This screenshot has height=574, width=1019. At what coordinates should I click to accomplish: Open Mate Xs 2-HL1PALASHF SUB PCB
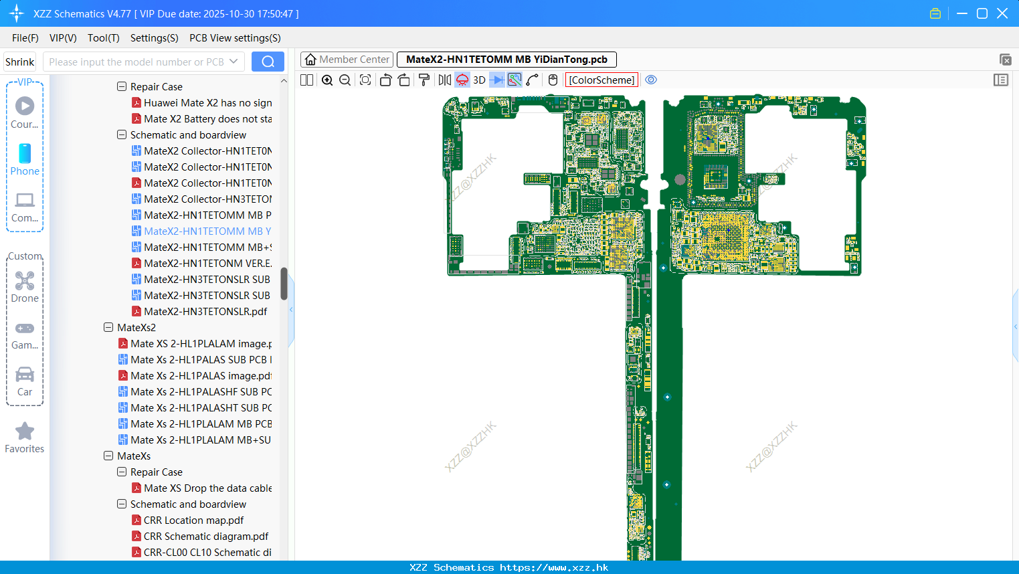pos(195,391)
